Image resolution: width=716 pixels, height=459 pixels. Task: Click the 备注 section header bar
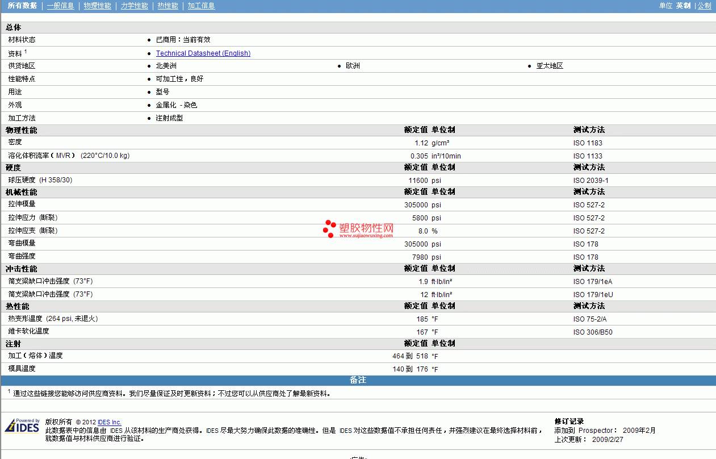(x=358, y=380)
